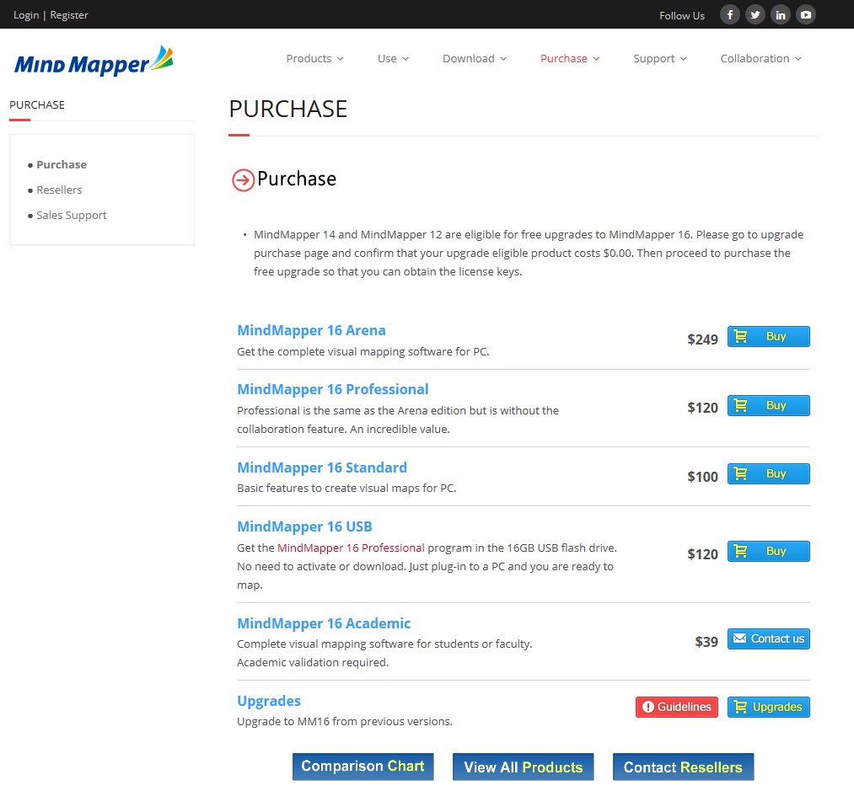Click the MindMapper logo
The image size is (854, 796).
tap(94, 61)
